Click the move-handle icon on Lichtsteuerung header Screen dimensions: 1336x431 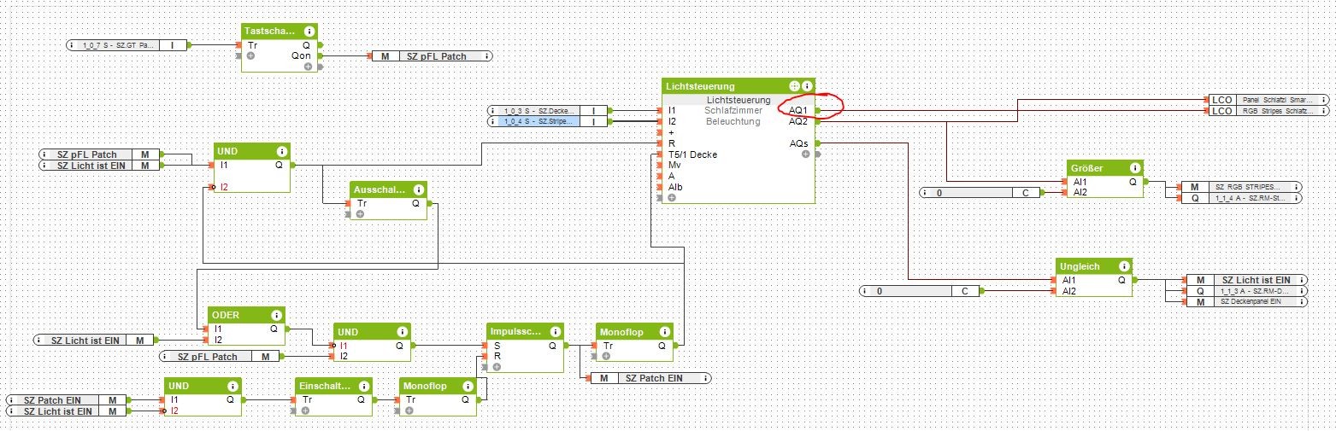pyautogui.click(x=794, y=86)
